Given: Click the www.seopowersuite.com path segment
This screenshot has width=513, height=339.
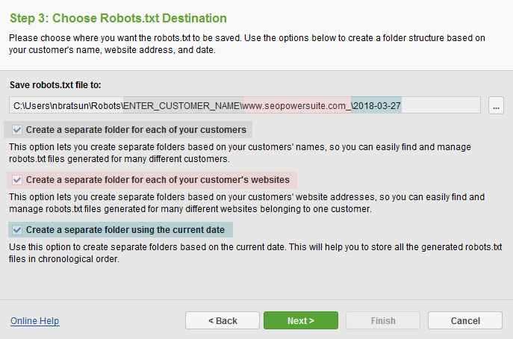Looking at the screenshot, I should 296,106.
